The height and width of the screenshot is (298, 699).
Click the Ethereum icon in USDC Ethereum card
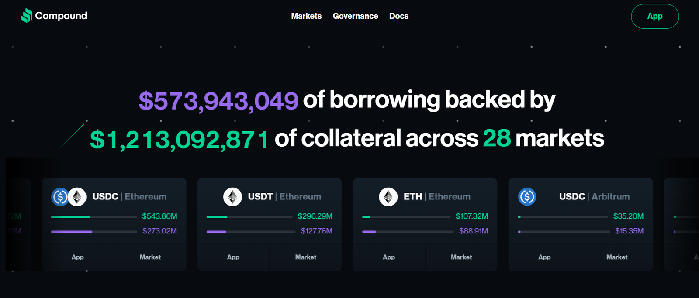[77, 197]
